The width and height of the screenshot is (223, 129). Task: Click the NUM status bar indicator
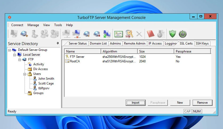pyautogui.click(x=197, y=111)
